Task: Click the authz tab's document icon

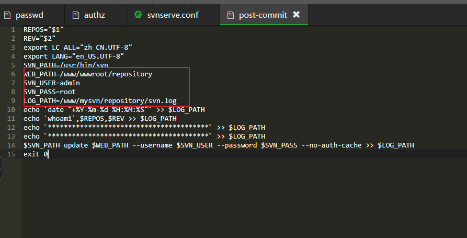Action: point(76,15)
